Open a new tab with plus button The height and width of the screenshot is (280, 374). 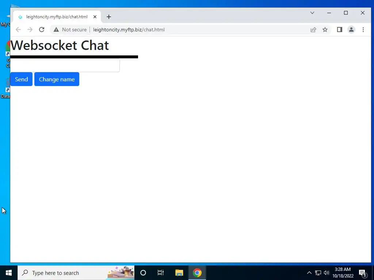[x=109, y=17]
